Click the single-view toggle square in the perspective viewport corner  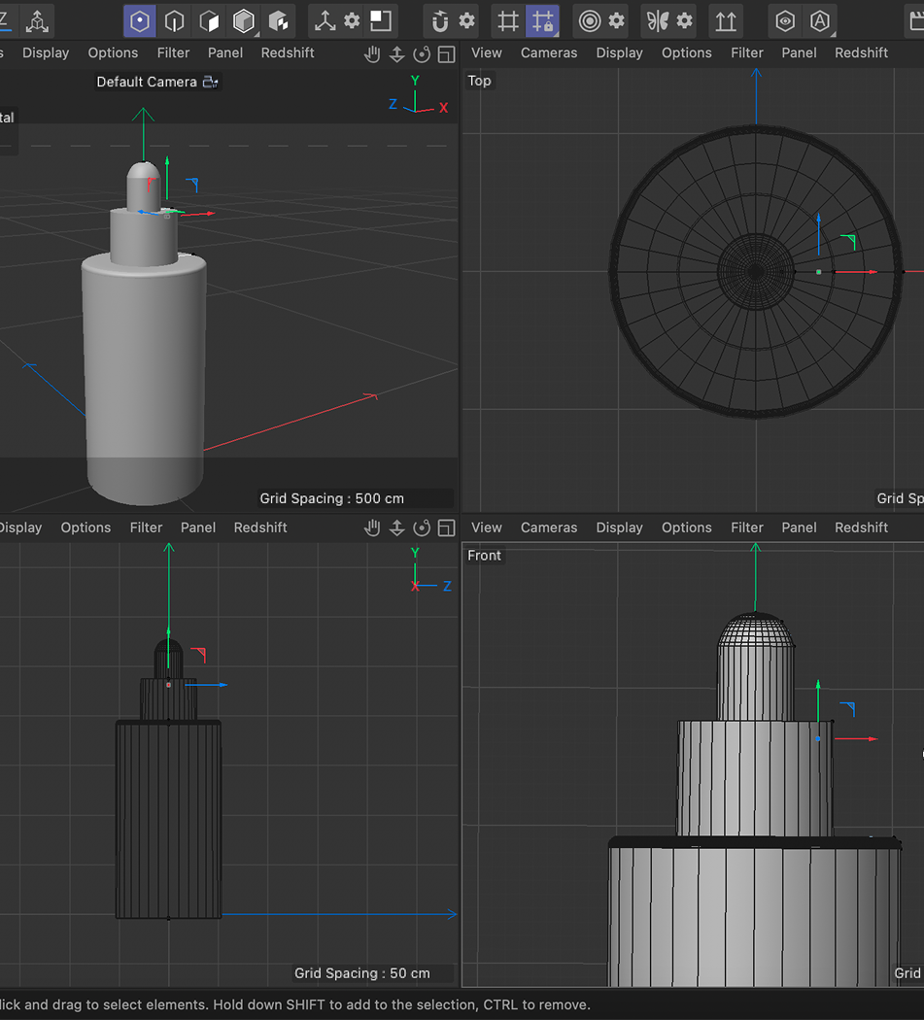(446, 55)
